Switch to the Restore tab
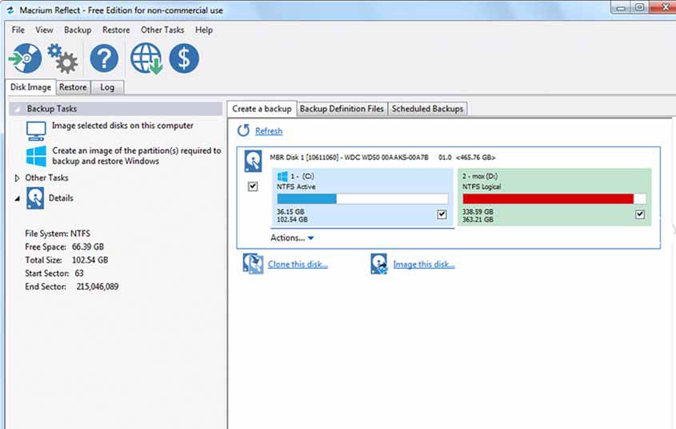Viewport: 676px width, 429px height. (x=73, y=87)
